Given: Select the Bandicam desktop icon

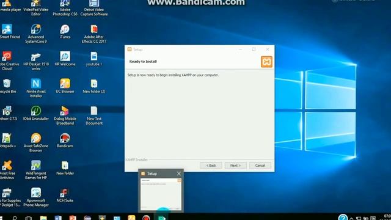Looking at the screenshot, I should 65,141.
